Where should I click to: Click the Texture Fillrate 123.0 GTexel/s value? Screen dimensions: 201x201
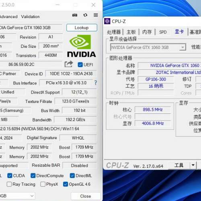click(x=76, y=101)
